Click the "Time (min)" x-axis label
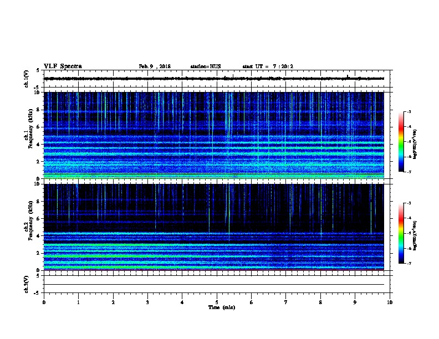Viewport: 439px width, 339px height. pos(222,307)
